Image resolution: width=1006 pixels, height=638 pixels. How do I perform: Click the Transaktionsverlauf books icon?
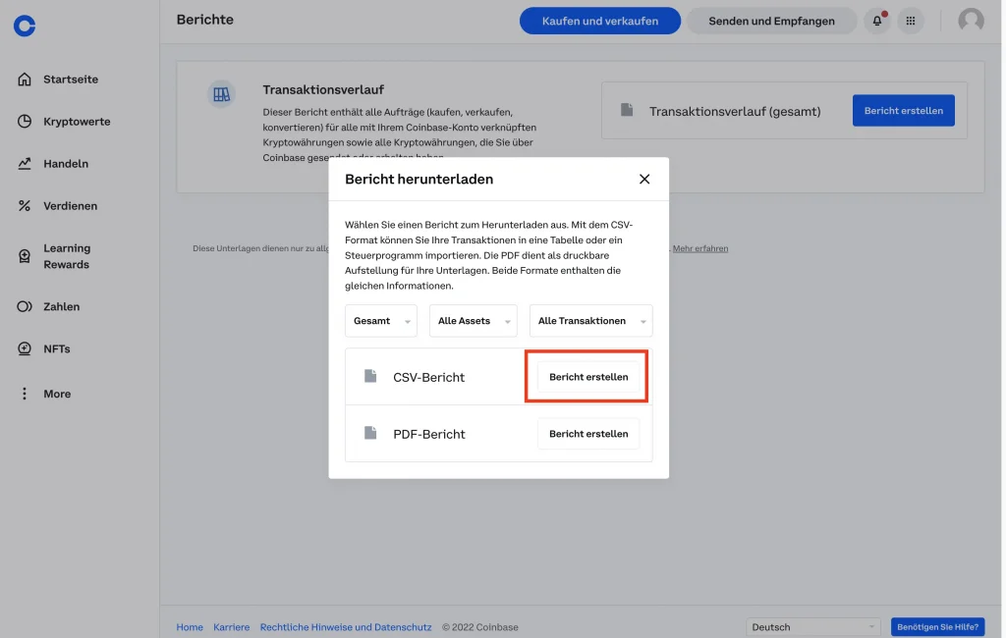click(221, 94)
